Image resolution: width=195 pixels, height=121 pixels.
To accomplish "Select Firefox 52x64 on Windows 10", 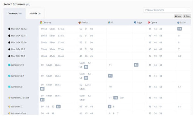I will (x=82, y=63).
